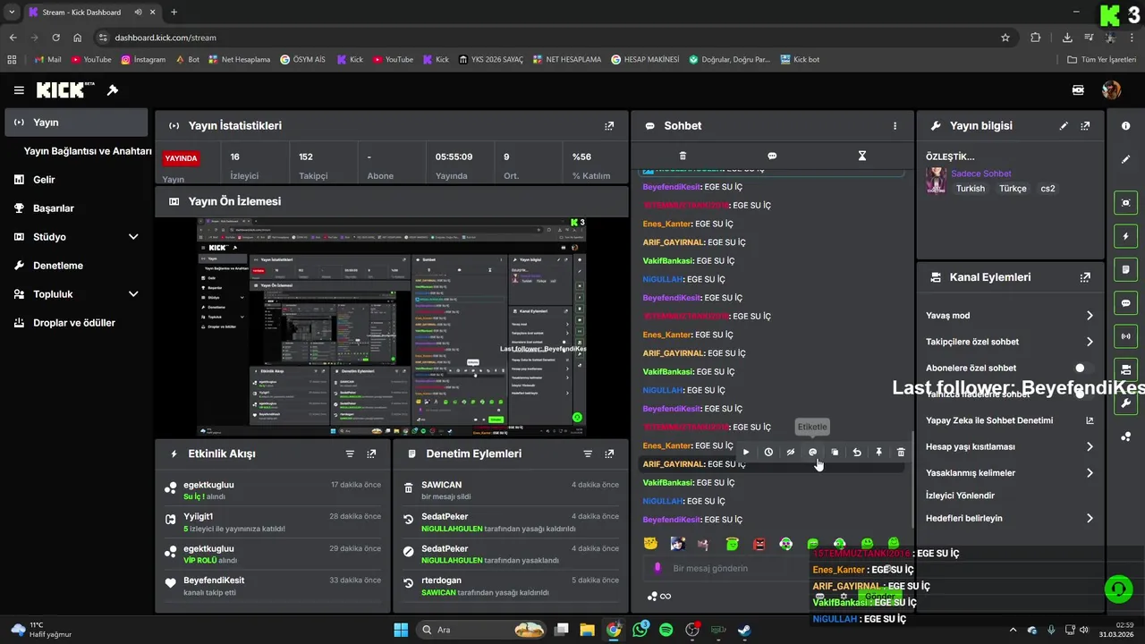
Task: Click the play icon in message action bar
Action: [x=746, y=453]
